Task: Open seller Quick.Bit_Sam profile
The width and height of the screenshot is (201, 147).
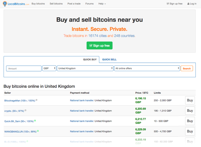Action: coord(19,121)
